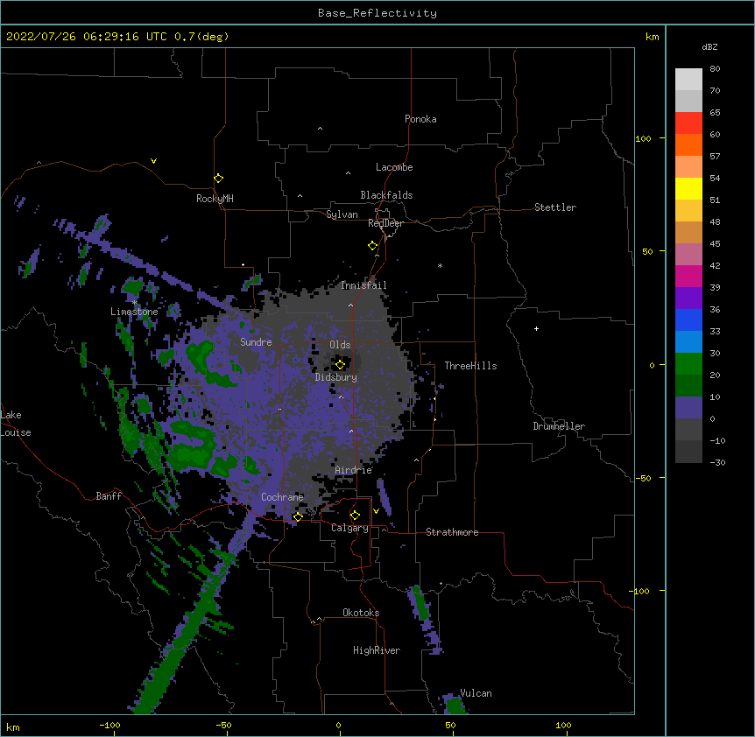Click the 80 value on the dBZ legend
The height and width of the screenshot is (737, 755).
(x=715, y=69)
